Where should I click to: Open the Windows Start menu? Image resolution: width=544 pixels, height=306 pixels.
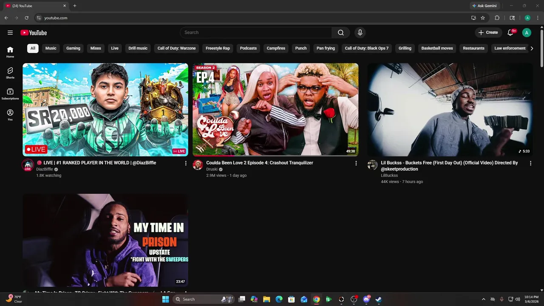(165, 299)
